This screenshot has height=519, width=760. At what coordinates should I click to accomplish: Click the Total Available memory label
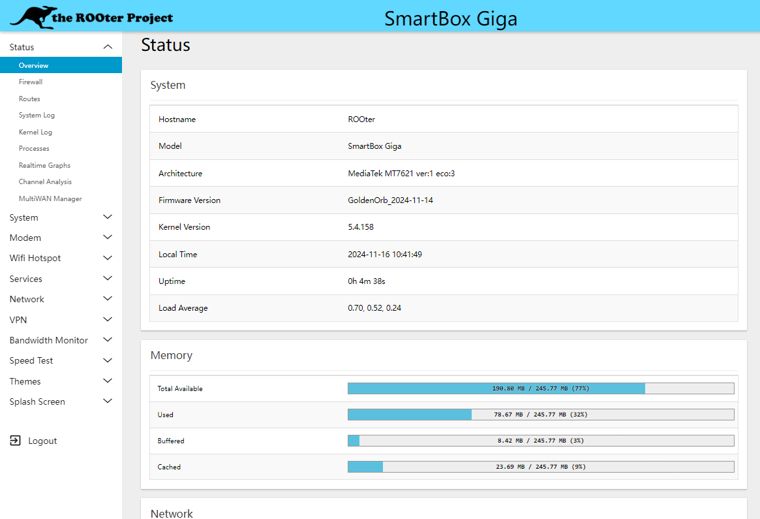click(180, 388)
